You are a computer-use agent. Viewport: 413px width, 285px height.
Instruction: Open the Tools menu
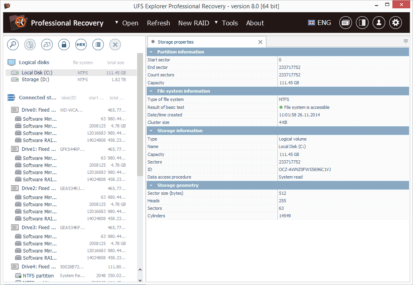(x=229, y=23)
